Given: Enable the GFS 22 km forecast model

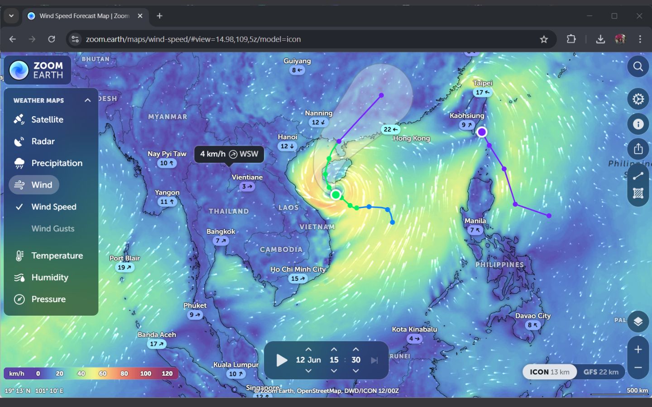Looking at the screenshot, I should pyautogui.click(x=601, y=372).
